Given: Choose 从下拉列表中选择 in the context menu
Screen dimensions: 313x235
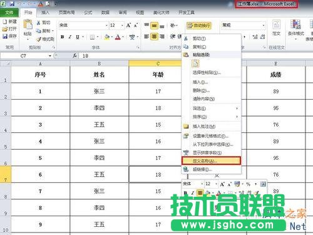Looking at the screenshot, I should tap(211, 144).
